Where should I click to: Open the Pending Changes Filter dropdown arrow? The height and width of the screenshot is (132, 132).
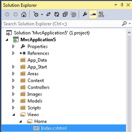[x=42, y=15]
